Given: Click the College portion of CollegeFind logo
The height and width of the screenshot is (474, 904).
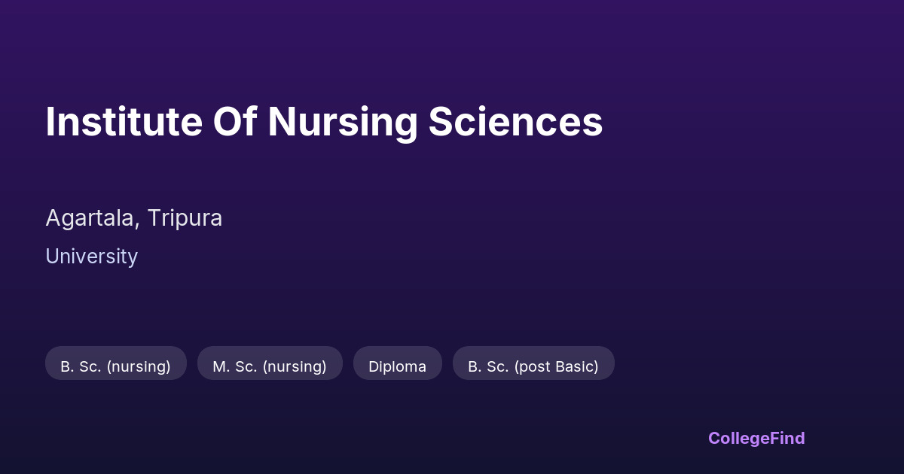Looking at the screenshot, I should pos(738,438).
